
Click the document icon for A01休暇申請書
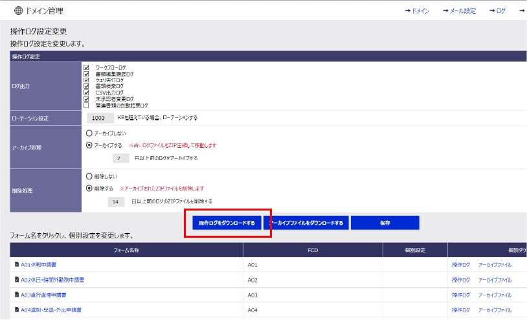coord(17,265)
